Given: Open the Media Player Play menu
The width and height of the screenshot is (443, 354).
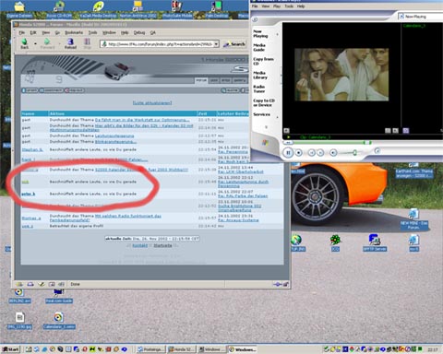Looking at the screenshot, I should [x=277, y=6].
